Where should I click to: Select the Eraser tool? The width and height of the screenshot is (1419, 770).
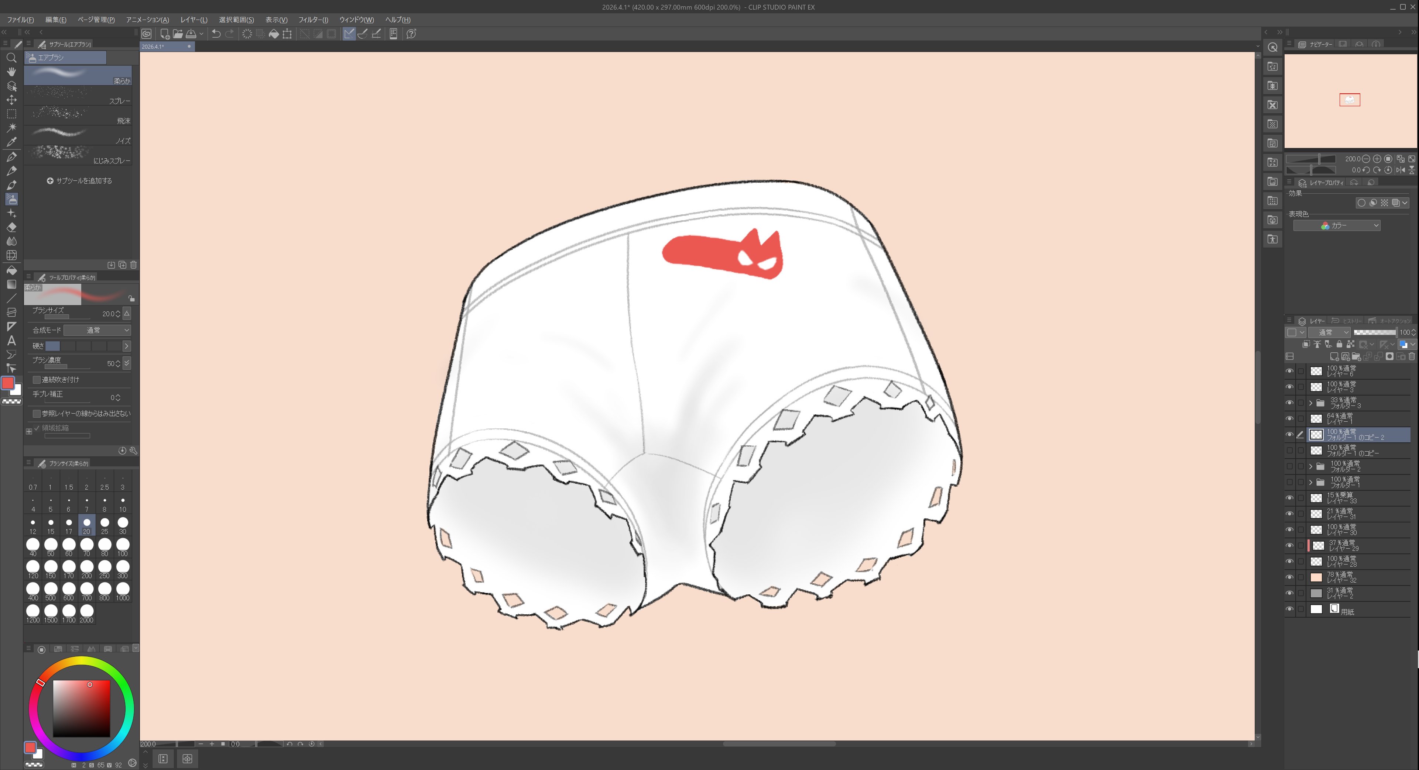point(11,227)
